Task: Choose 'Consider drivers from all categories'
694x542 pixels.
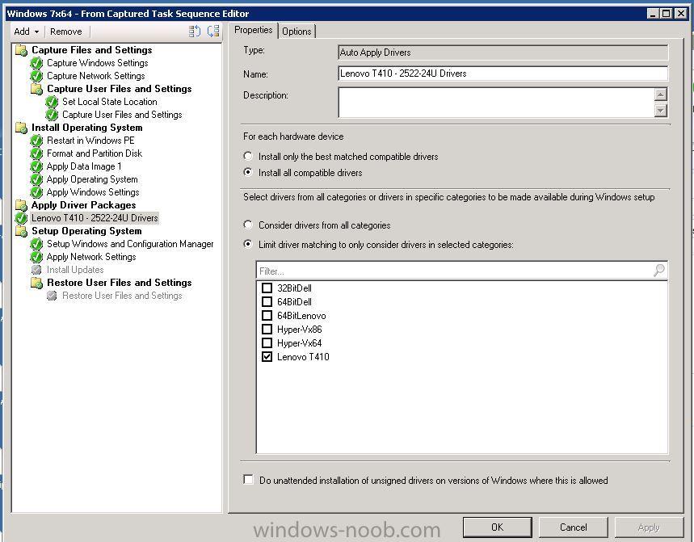Action: tap(248, 225)
